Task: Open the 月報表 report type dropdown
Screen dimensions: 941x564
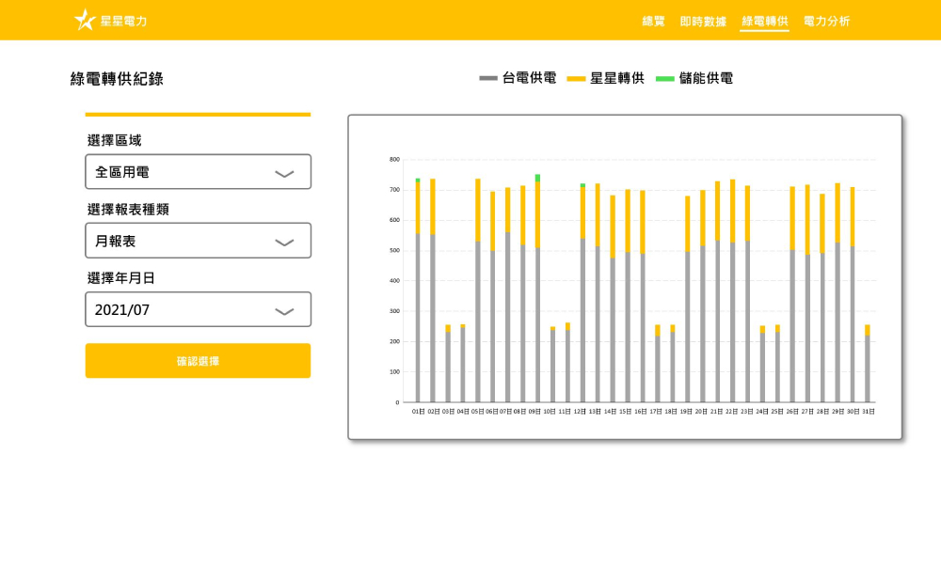Action: coord(198,241)
